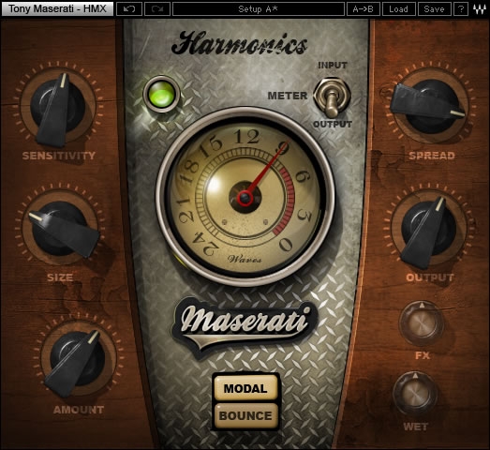Adjust the Sensitivity knob
Image resolution: width=490 pixels, height=450 pixels.
click(57, 107)
